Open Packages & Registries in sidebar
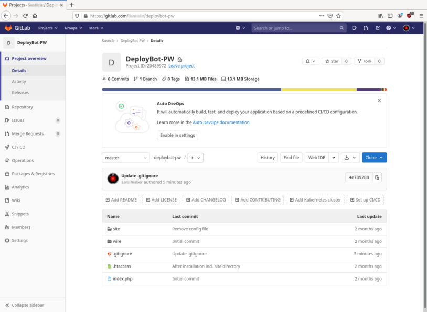The height and width of the screenshot is (312, 427). click(x=33, y=174)
